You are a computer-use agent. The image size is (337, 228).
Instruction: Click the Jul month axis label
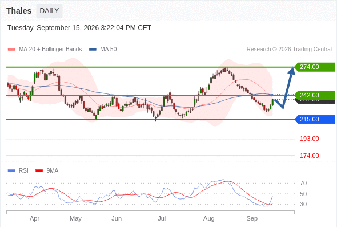tap(162, 218)
